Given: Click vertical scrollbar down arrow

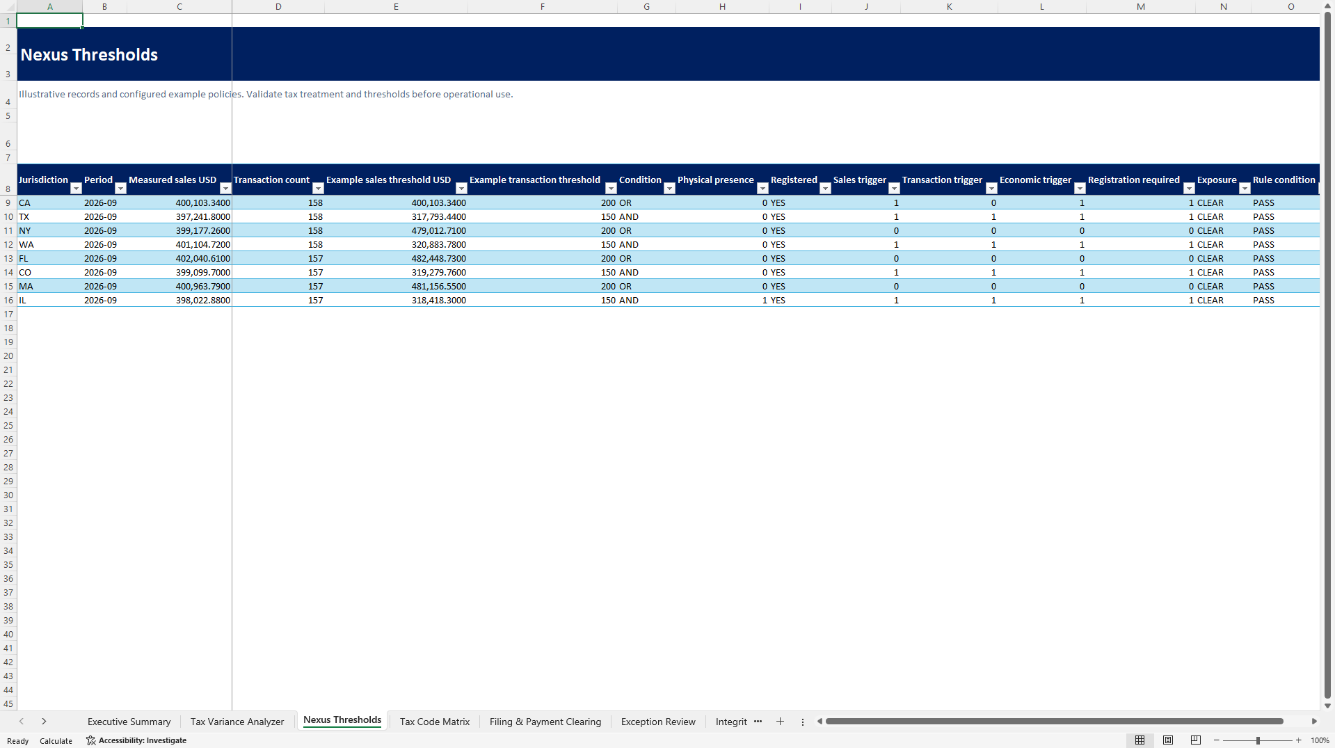Looking at the screenshot, I should 1327,706.
